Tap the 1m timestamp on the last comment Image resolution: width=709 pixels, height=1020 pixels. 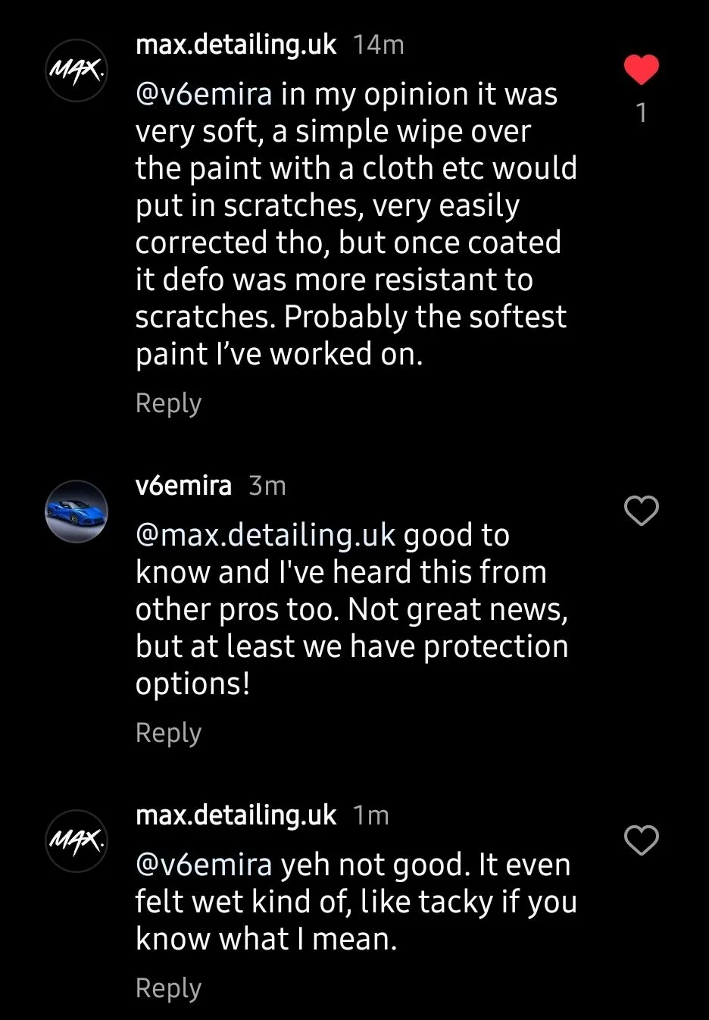pos(371,815)
